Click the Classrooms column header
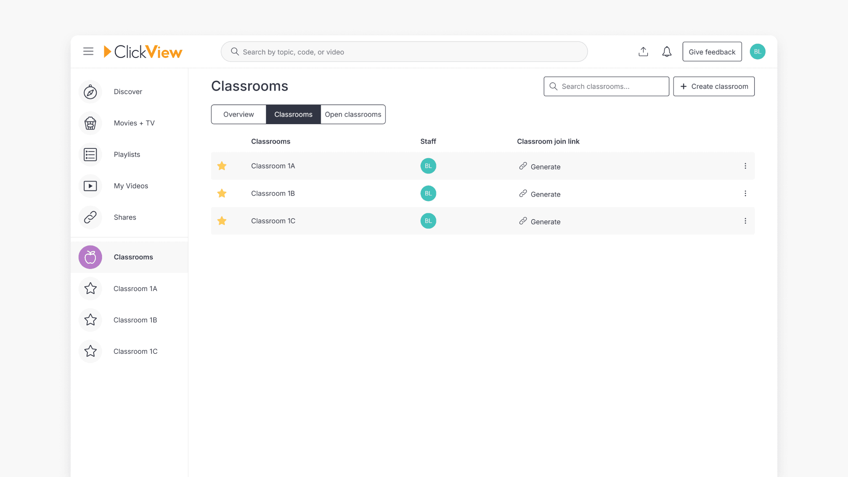Viewport: 848px width, 477px height. coord(271,141)
